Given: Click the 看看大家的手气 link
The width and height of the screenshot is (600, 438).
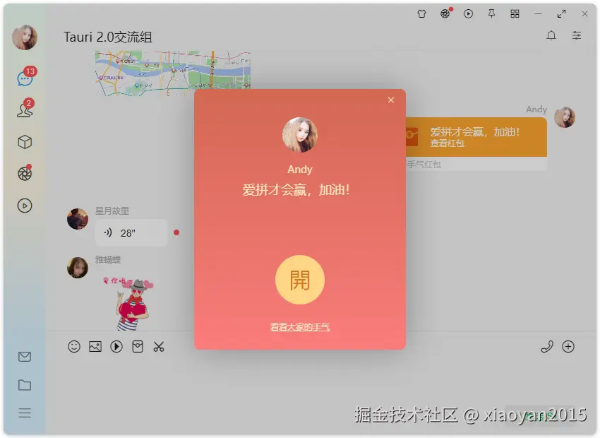Looking at the screenshot, I should click(299, 326).
